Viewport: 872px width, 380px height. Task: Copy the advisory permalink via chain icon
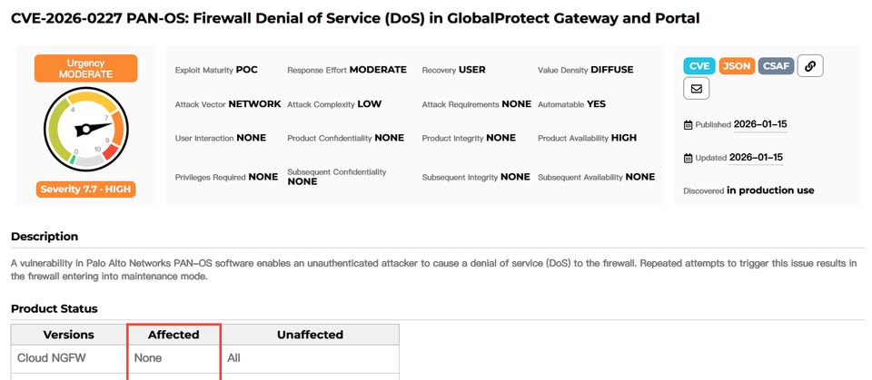pyautogui.click(x=810, y=65)
